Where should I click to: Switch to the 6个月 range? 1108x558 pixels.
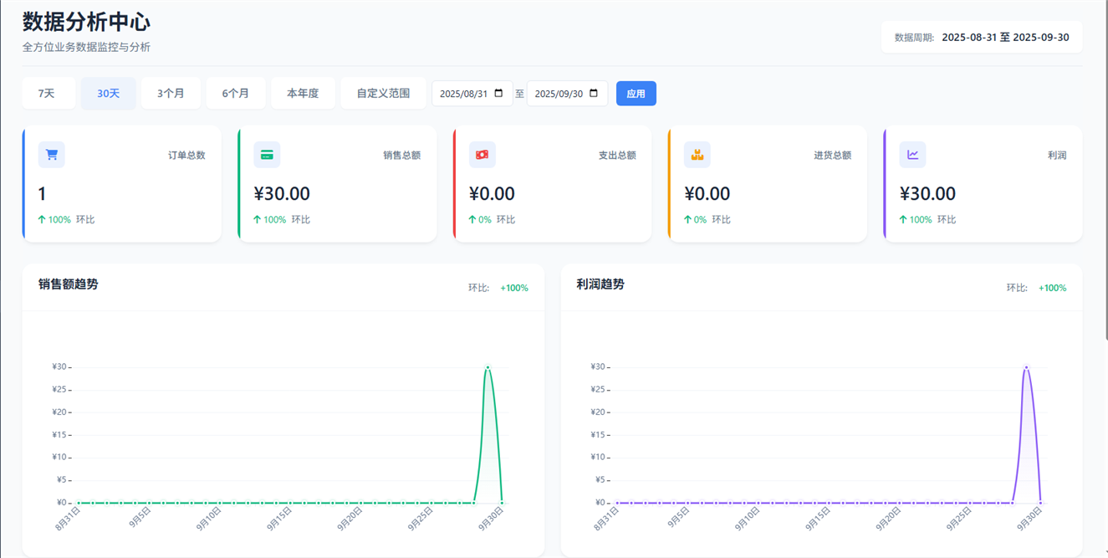click(236, 94)
